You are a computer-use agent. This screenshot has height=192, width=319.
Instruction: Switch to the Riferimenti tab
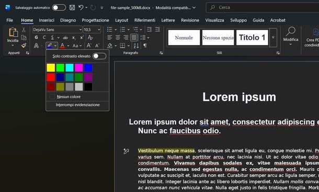[145, 20]
